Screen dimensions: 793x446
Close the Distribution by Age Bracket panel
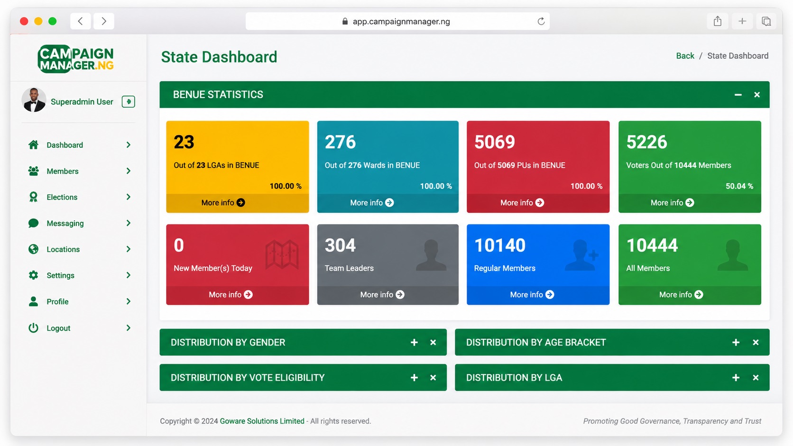click(756, 342)
